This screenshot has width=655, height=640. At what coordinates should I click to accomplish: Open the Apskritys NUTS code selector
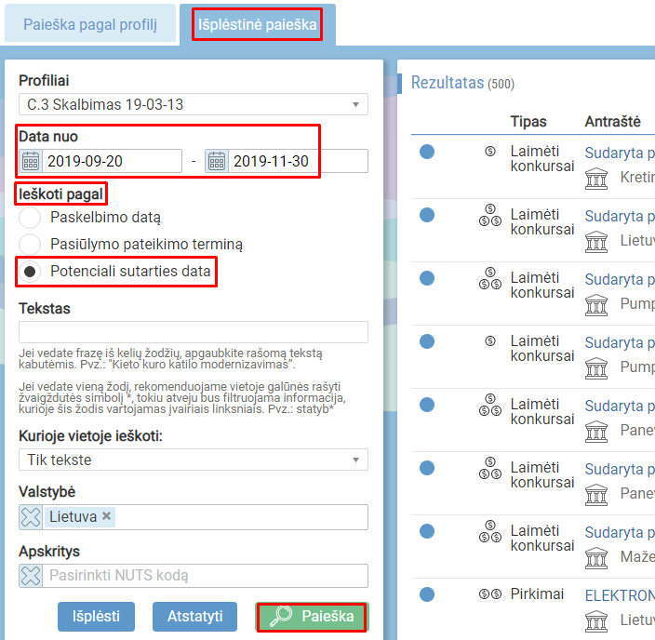205,576
